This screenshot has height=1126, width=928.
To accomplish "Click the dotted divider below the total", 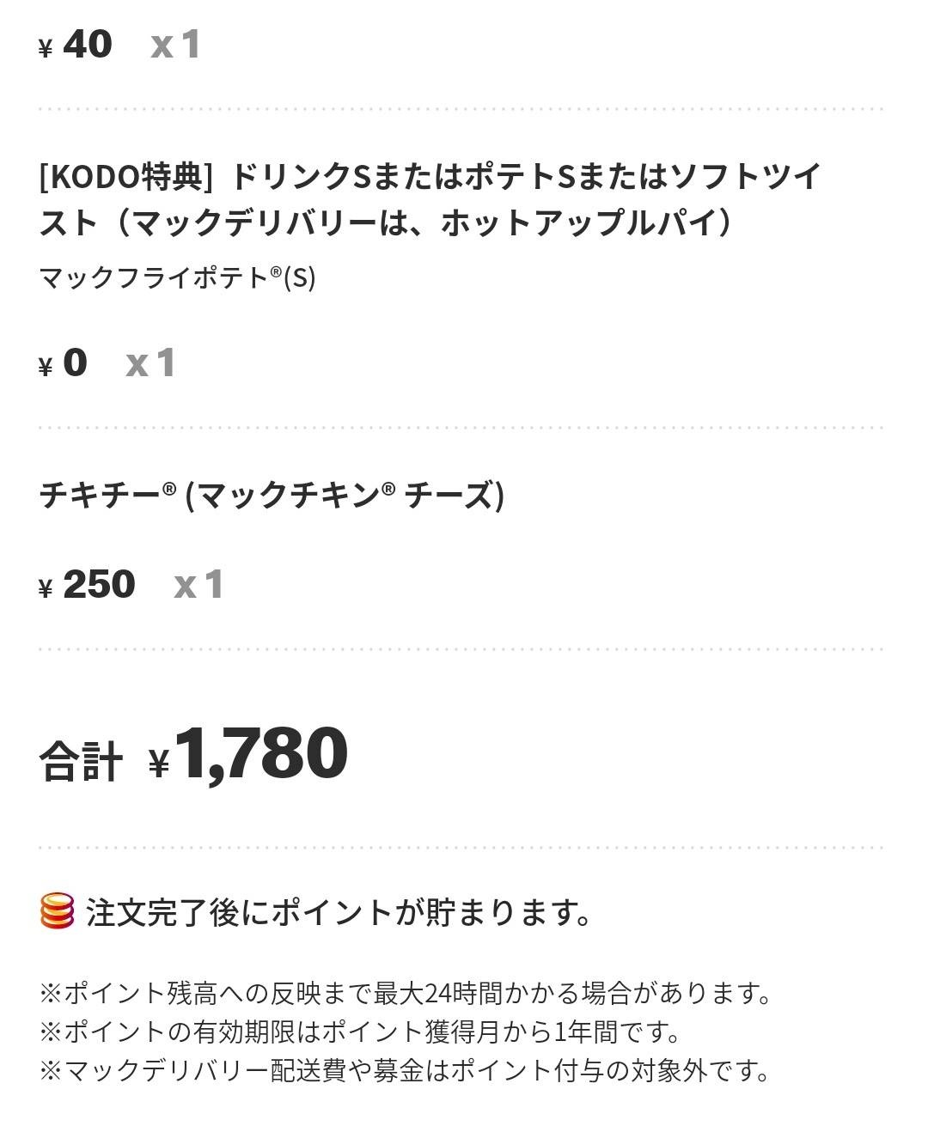I will point(461,847).
